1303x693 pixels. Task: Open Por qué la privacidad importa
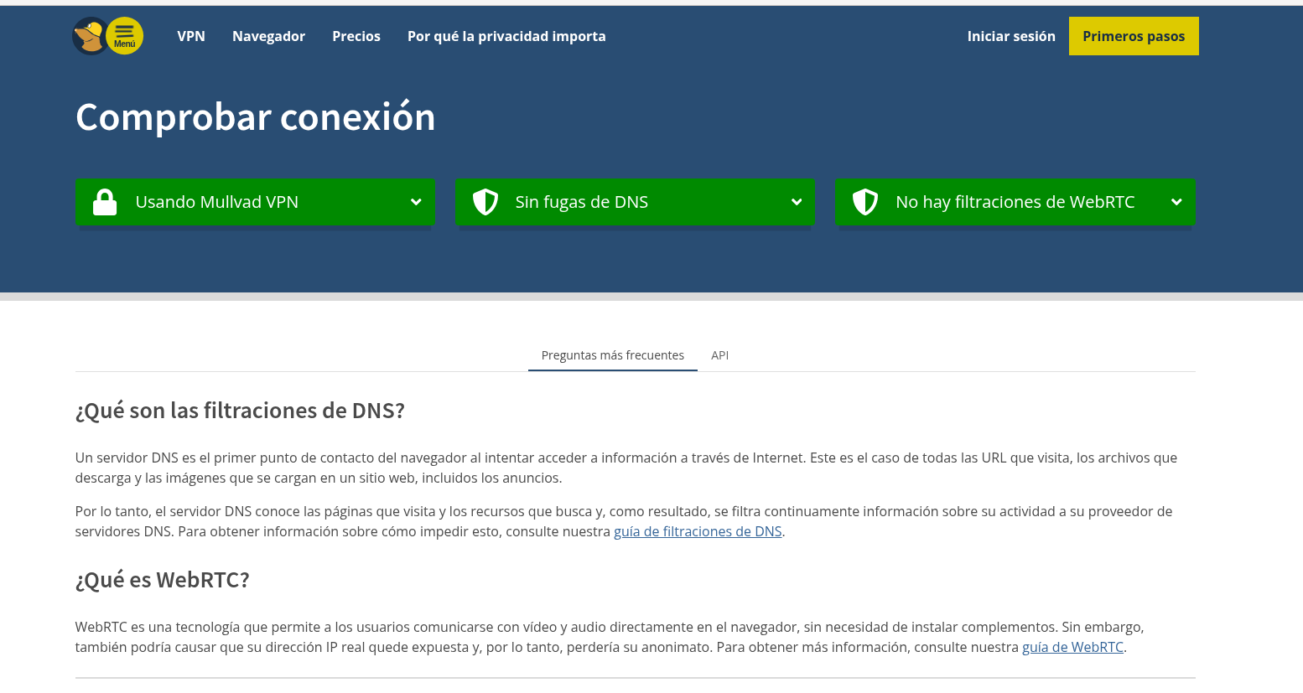(x=506, y=36)
